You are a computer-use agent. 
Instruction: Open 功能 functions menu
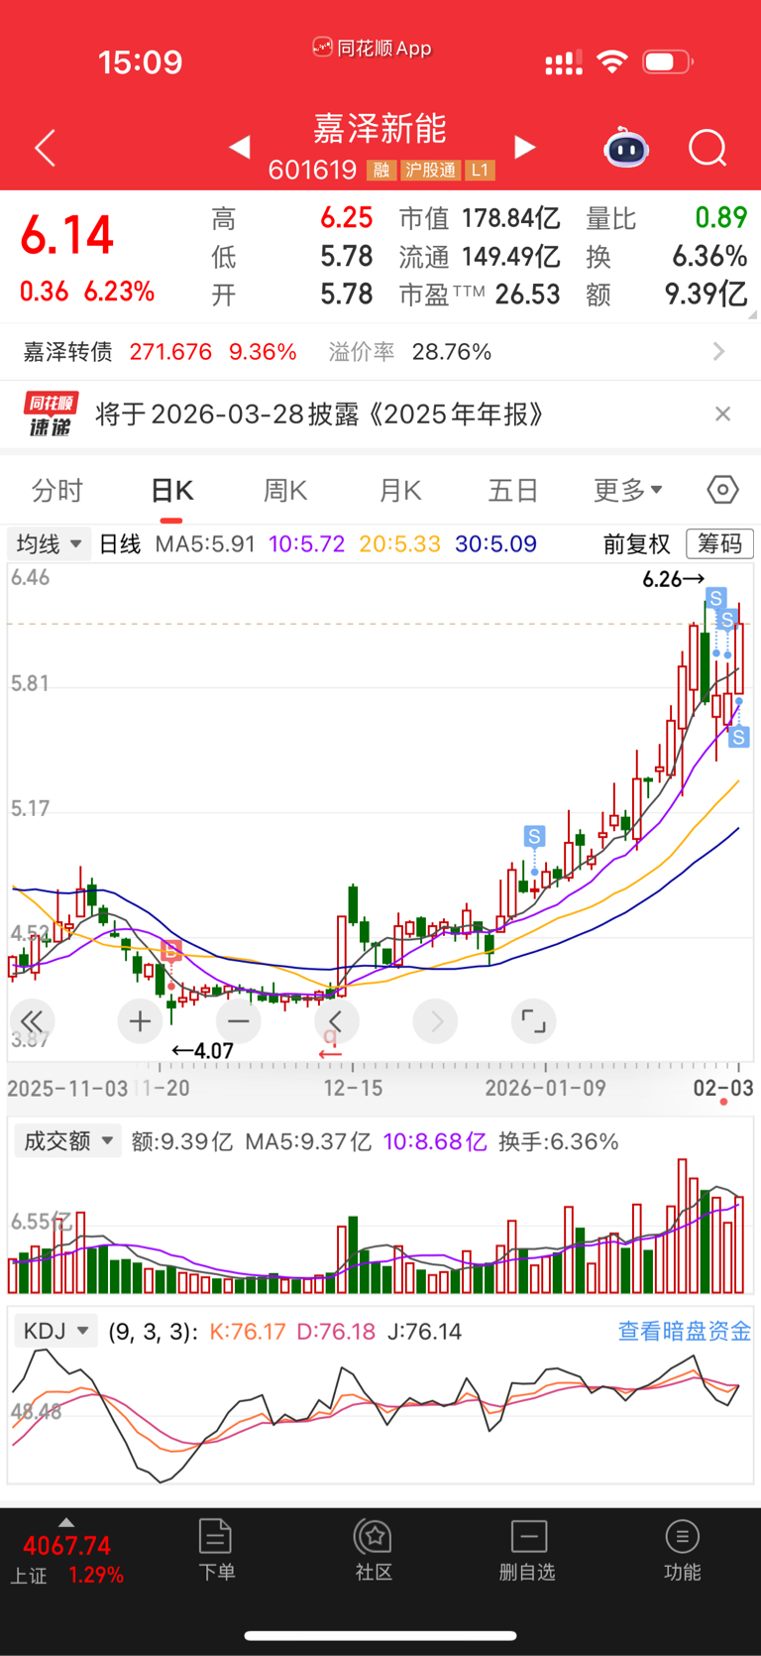682,1550
